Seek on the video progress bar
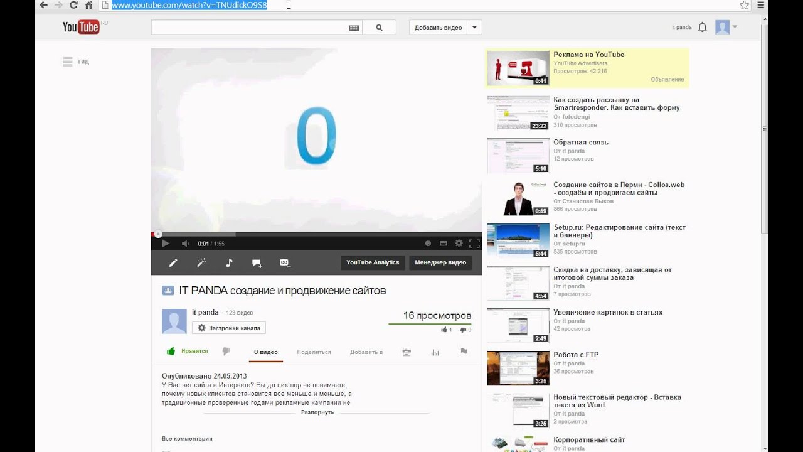803x452 pixels. tap(316, 234)
